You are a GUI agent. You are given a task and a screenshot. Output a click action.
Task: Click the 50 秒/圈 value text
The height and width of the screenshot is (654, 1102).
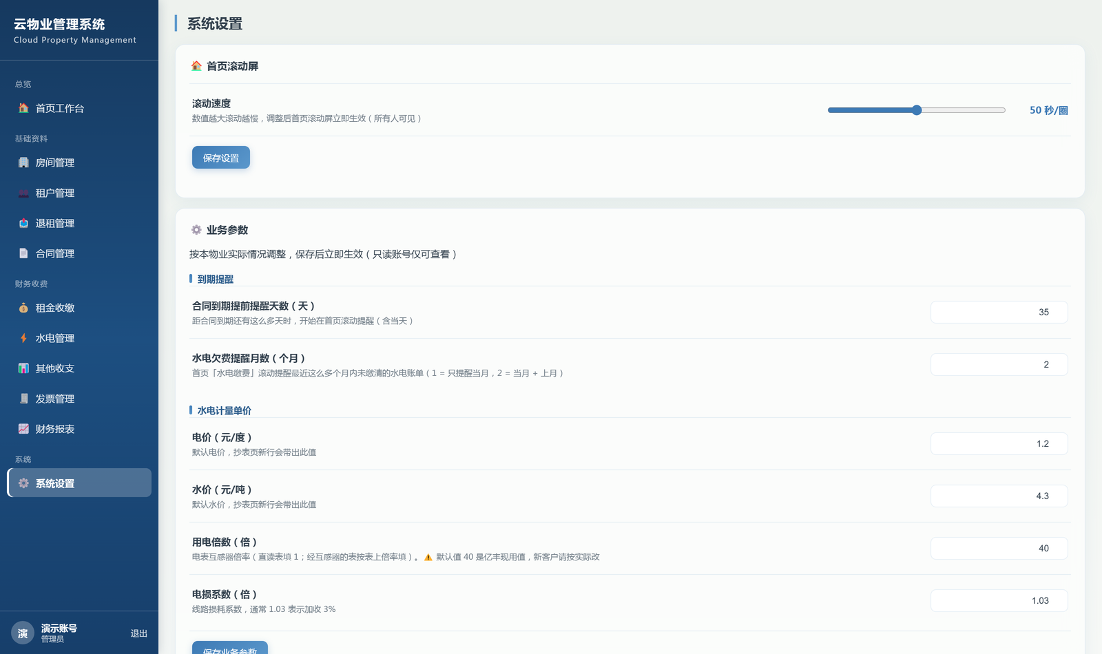[x=1048, y=110]
